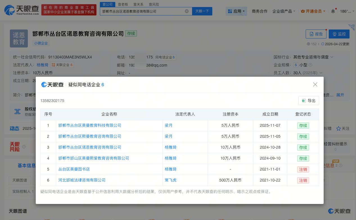Screen dimensions: 356x220
Task: Click legal representative 杨雅琦 in row 3
Action: point(171,147)
